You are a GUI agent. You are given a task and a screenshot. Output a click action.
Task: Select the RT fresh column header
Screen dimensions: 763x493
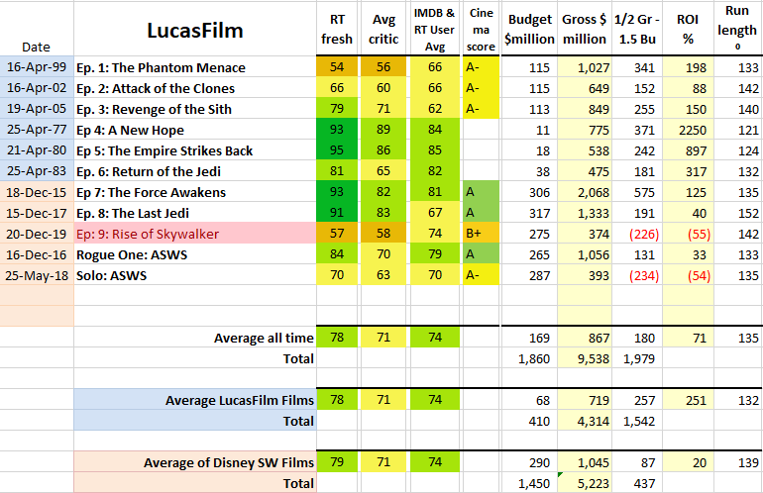coord(336,30)
